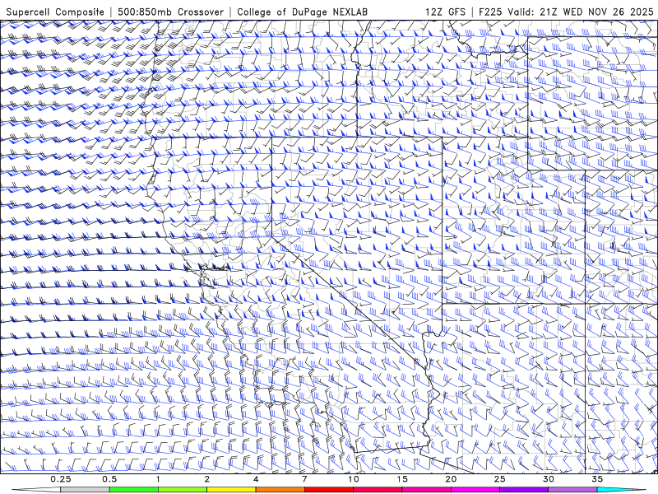Click the legend value '7'

point(304,479)
